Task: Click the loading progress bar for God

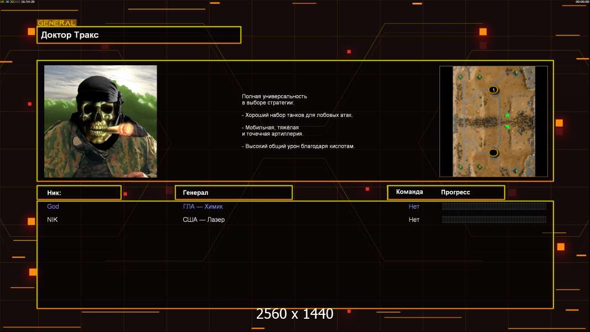Action: coord(494,206)
